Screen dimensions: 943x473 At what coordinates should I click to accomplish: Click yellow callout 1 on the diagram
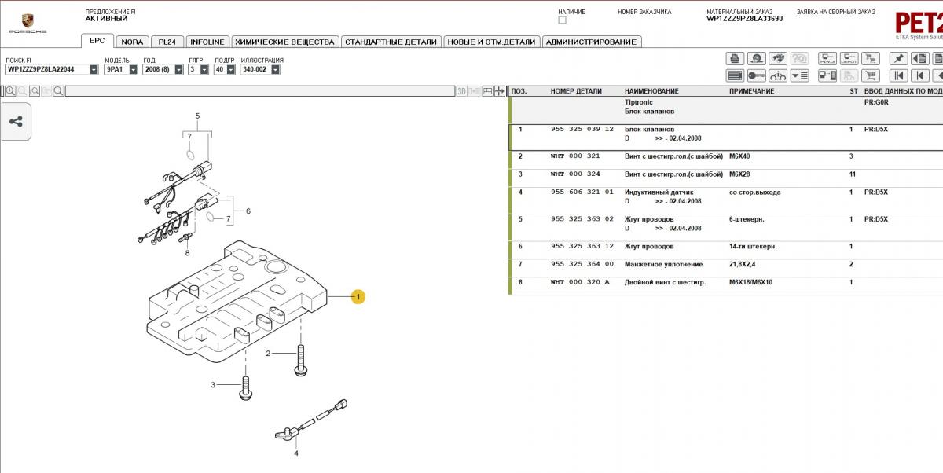pos(358,297)
